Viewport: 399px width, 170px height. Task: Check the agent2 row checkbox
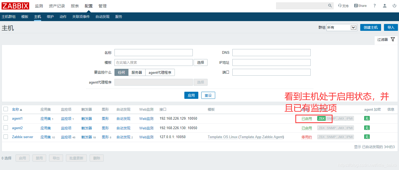click(x=6, y=128)
